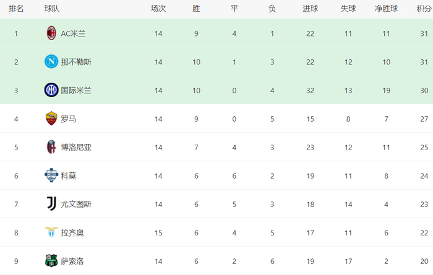Click the AC Milan club crest
This screenshot has width=433, height=275.
(x=51, y=33)
